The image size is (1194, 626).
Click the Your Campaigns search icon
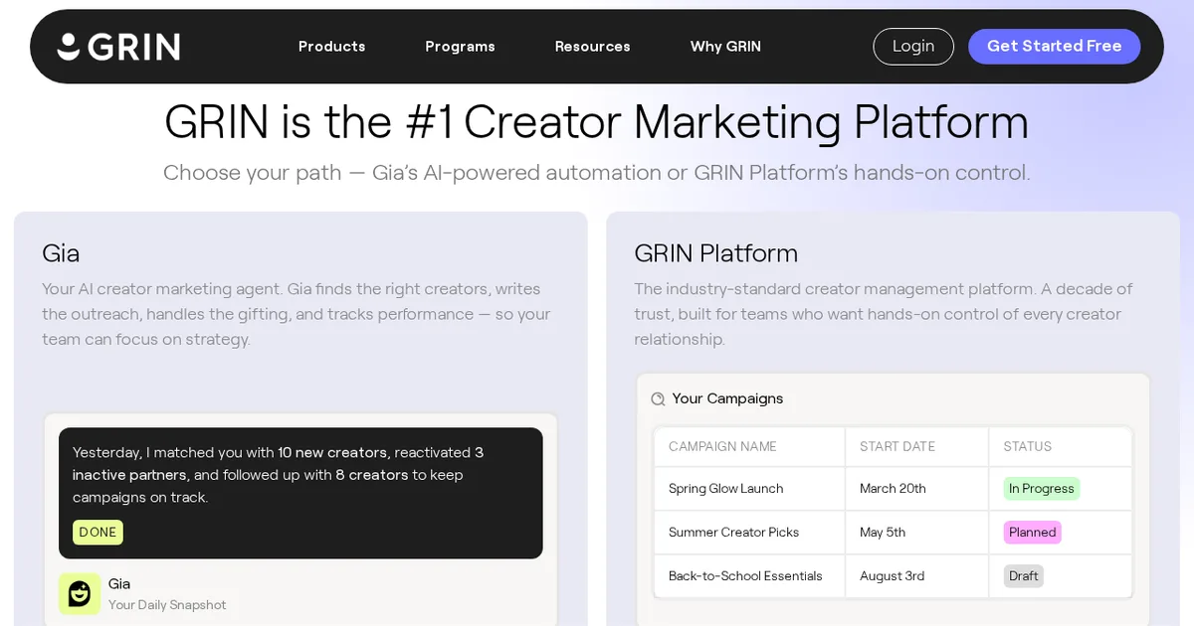[x=658, y=399]
